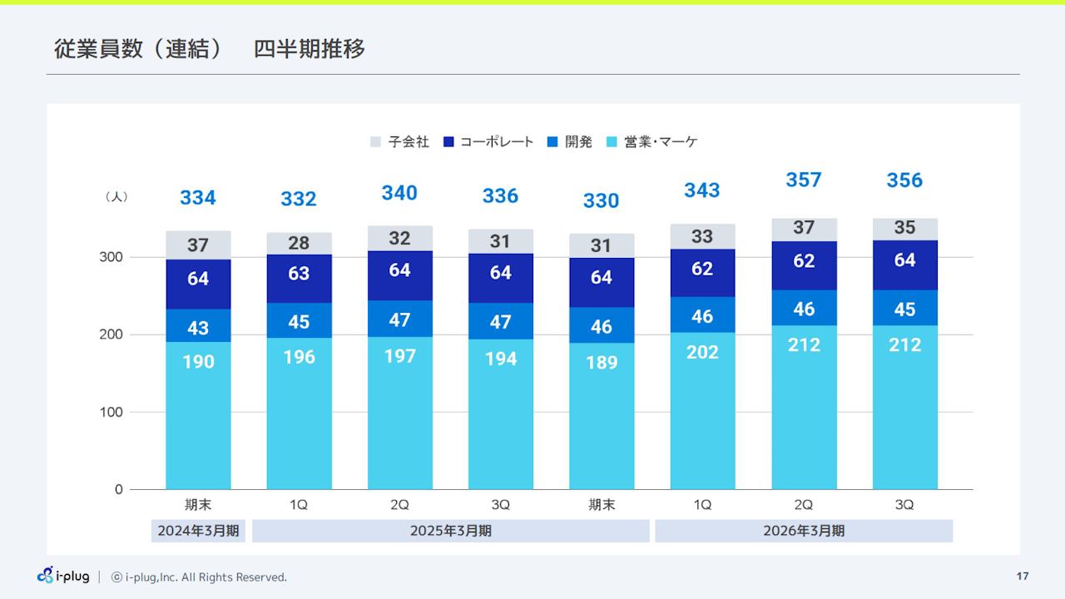Click the 43 開発 bar segment
Screen dimensions: 1065x599
[198, 326]
